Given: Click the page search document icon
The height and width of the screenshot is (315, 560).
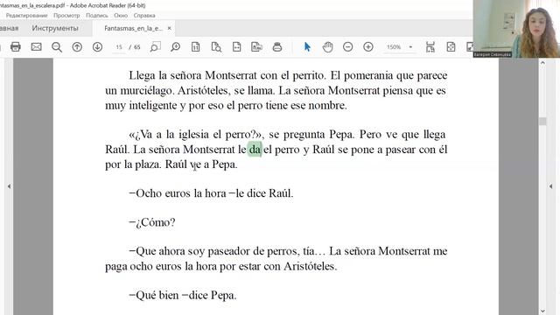Looking at the screenshot, I should pos(216,46).
